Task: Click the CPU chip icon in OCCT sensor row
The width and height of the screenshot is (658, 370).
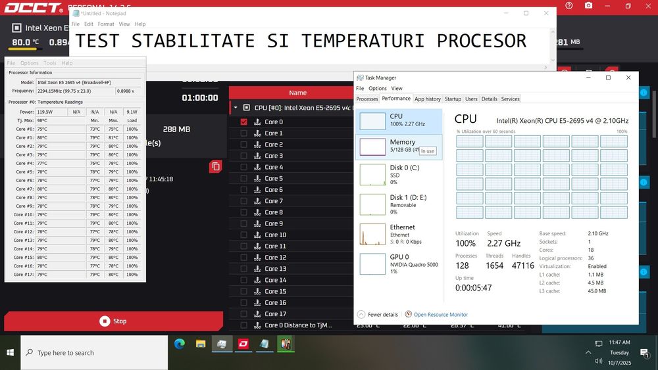Action: (246, 108)
